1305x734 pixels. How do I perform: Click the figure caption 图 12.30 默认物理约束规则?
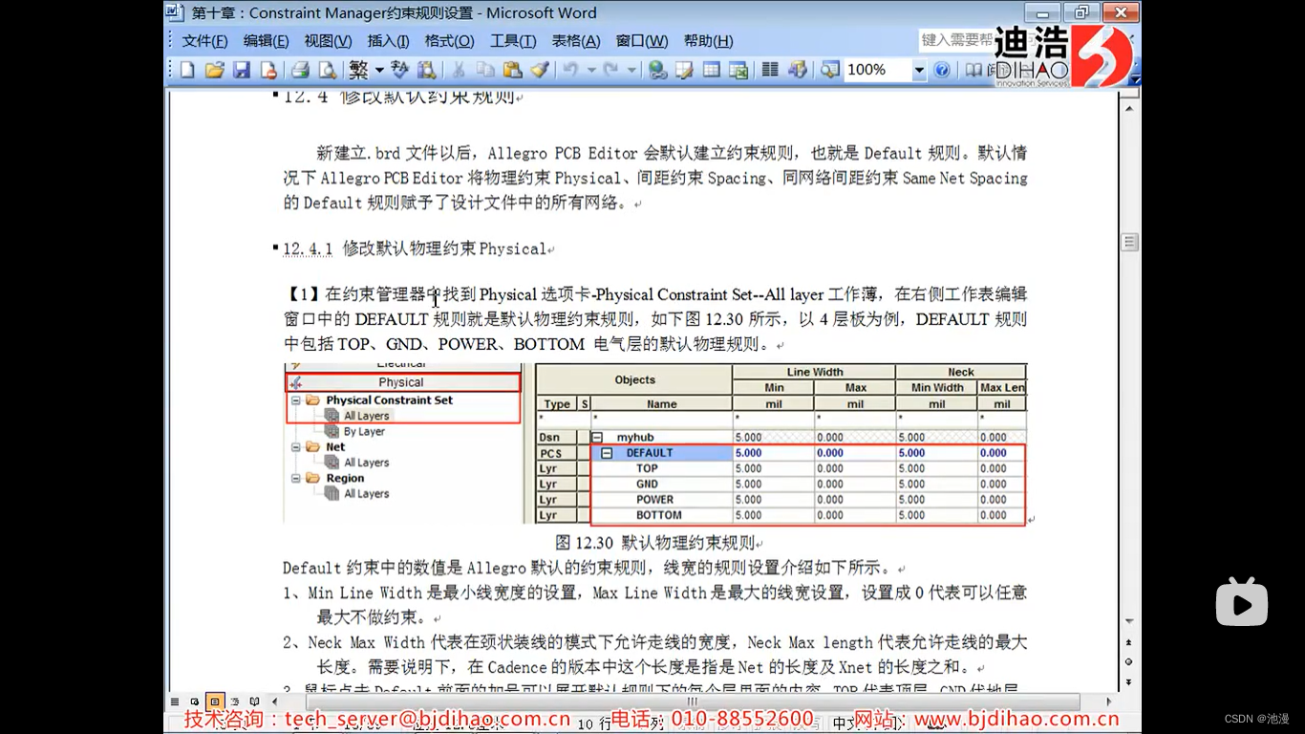[655, 543]
